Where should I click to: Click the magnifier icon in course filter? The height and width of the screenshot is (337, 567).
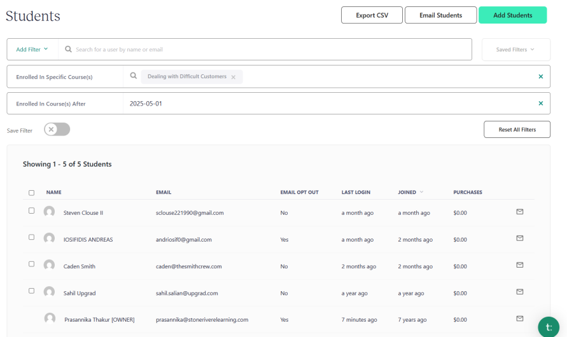[x=134, y=76]
